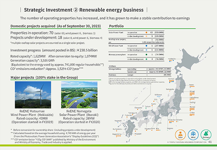Viewport: 217px width, 150px height.
Task: Click the 'Yamagata' map label
Action: (x=170, y=89)
